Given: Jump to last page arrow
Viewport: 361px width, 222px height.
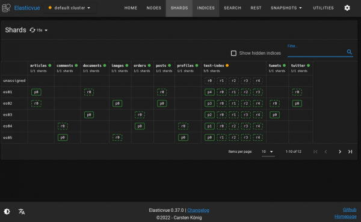Looking at the screenshot, I should pos(350,152).
